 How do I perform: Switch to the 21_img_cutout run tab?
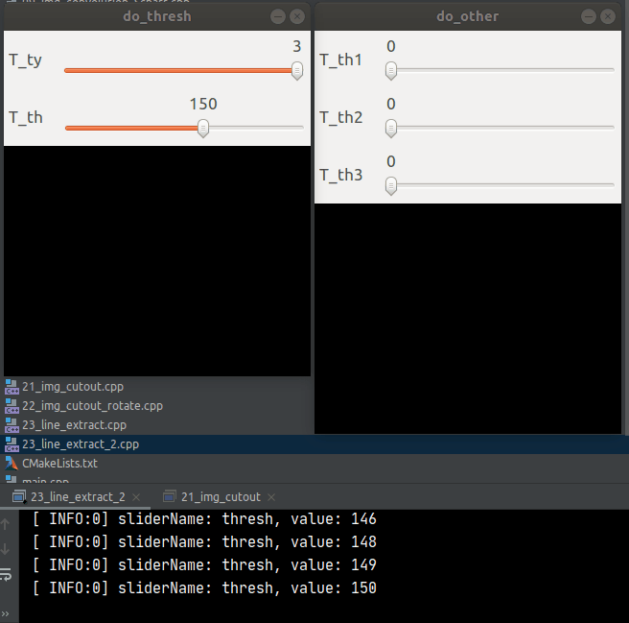(221, 497)
